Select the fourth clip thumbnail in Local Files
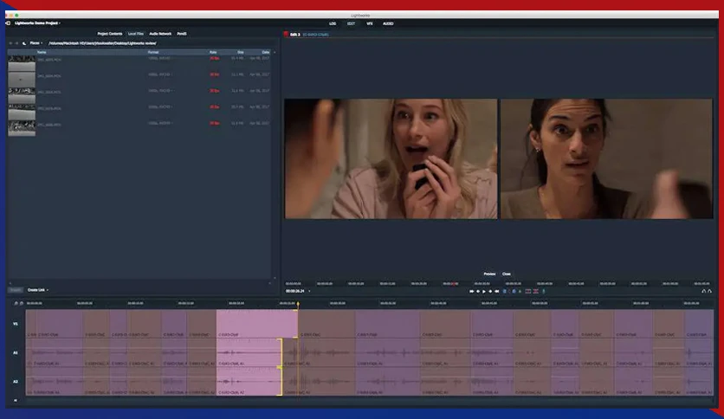This screenshot has height=419, width=724. pos(22,112)
